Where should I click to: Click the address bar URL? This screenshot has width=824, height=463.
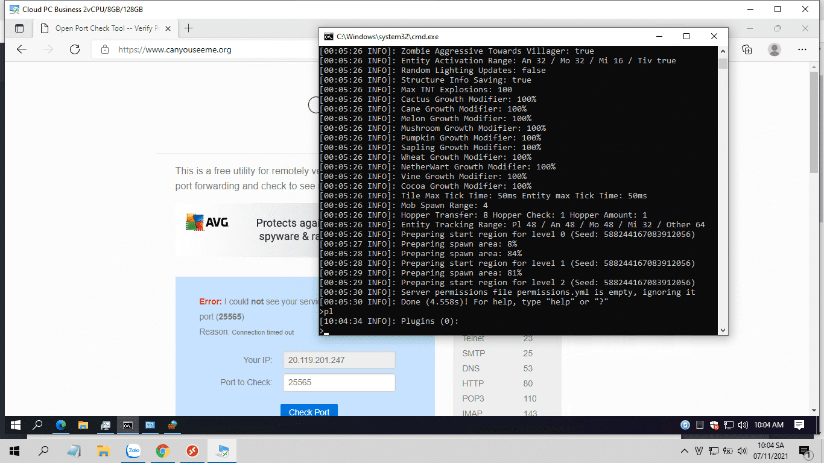[175, 49]
